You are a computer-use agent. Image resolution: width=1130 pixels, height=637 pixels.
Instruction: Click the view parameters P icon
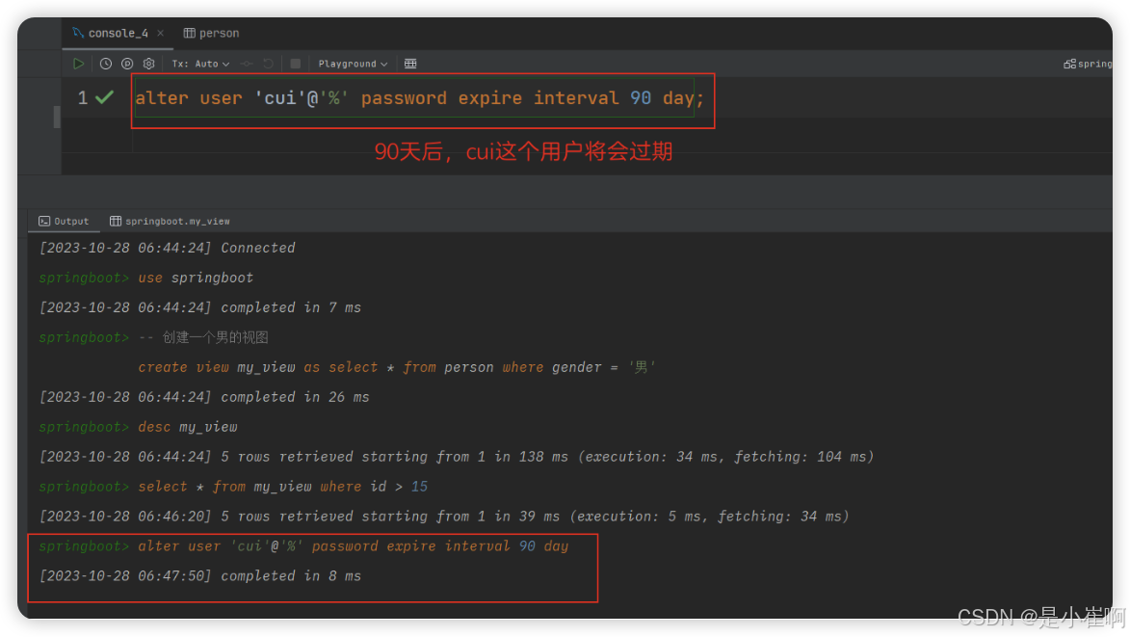tap(127, 64)
